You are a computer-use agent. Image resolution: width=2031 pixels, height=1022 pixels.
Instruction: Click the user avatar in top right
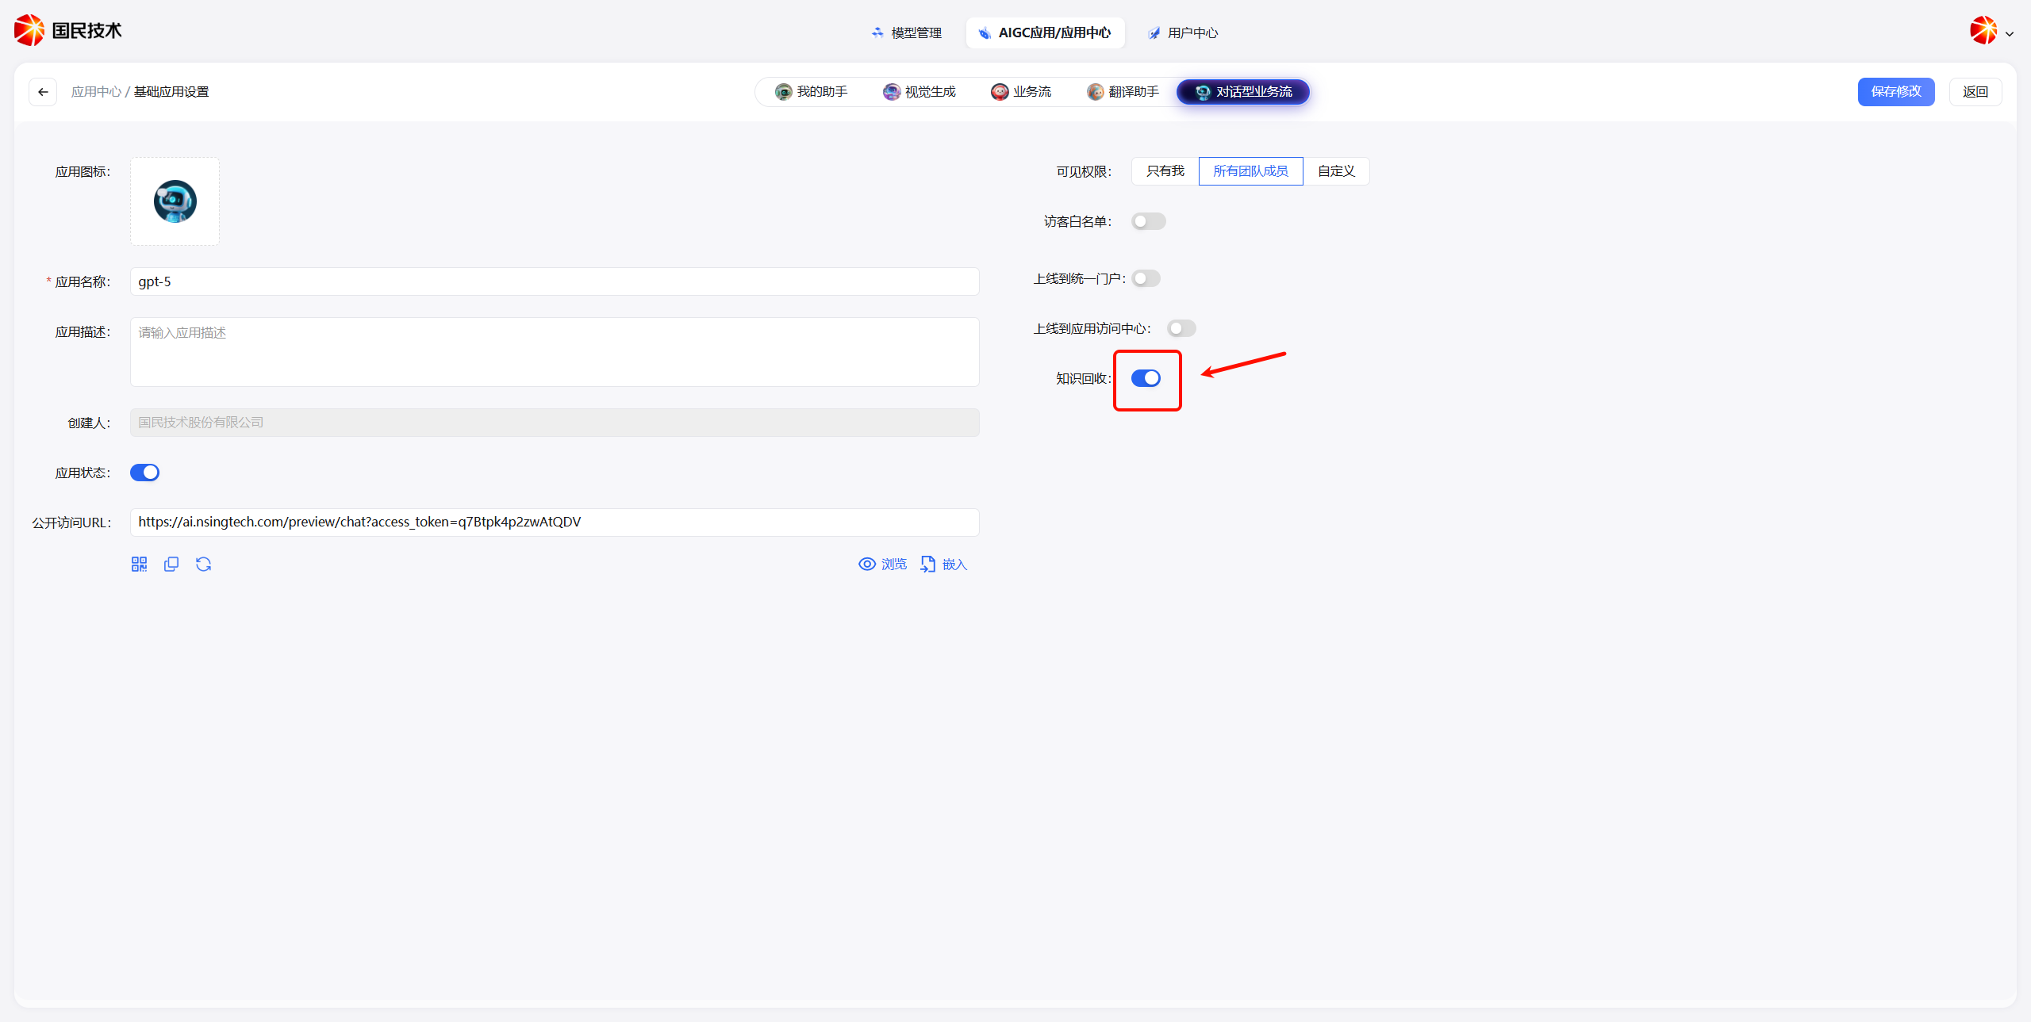[1983, 31]
